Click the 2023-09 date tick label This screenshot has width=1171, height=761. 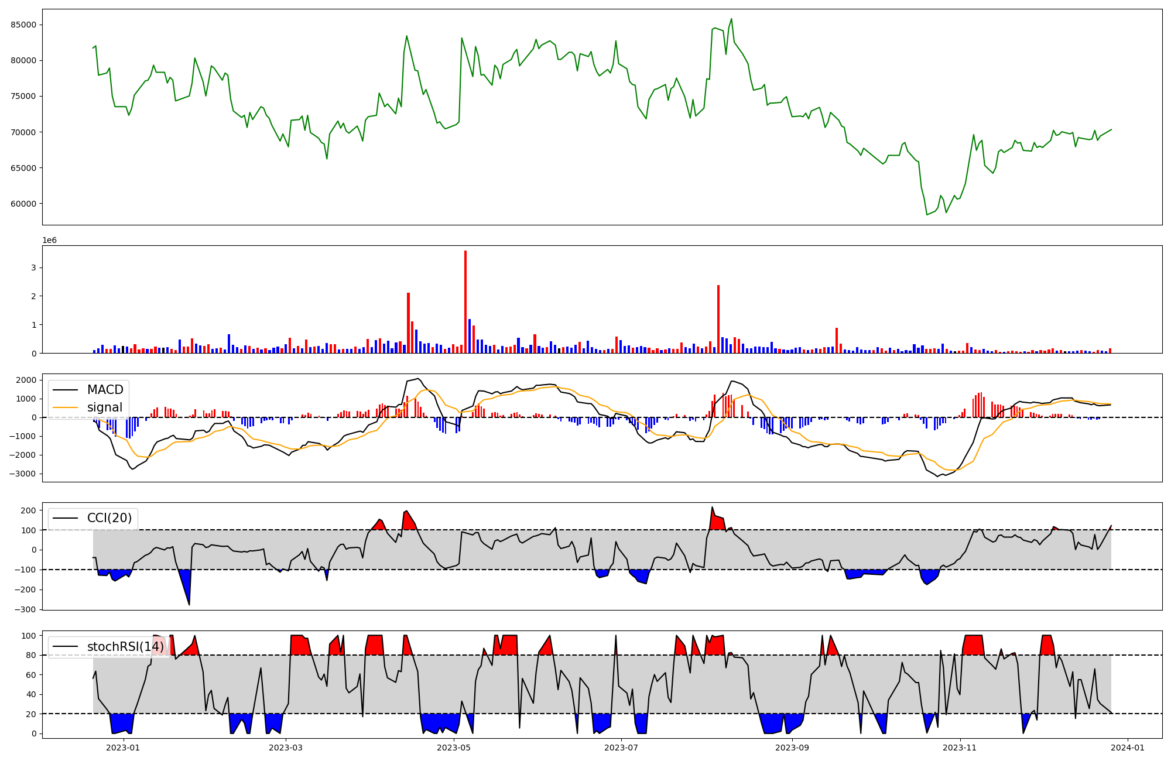point(792,748)
